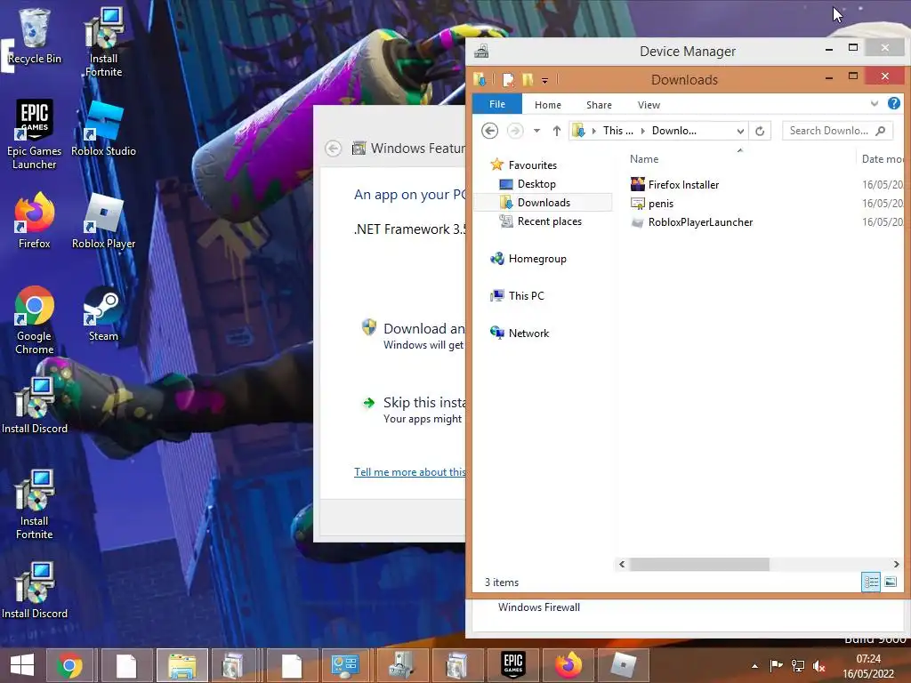Open the File menu tab
The height and width of the screenshot is (683, 911).
pyautogui.click(x=497, y=104)
